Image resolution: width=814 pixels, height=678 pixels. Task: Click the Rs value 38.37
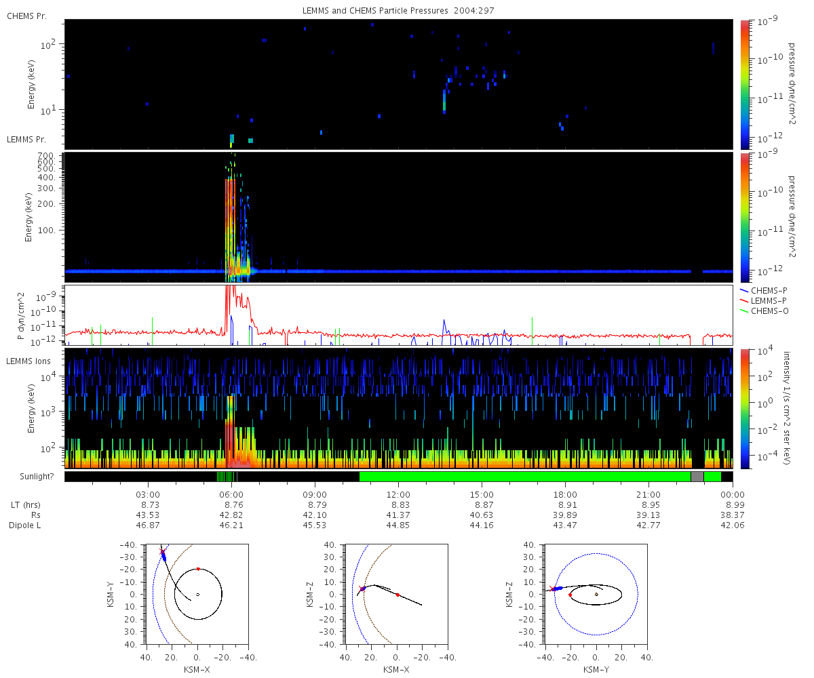click(x=732, y=515)
